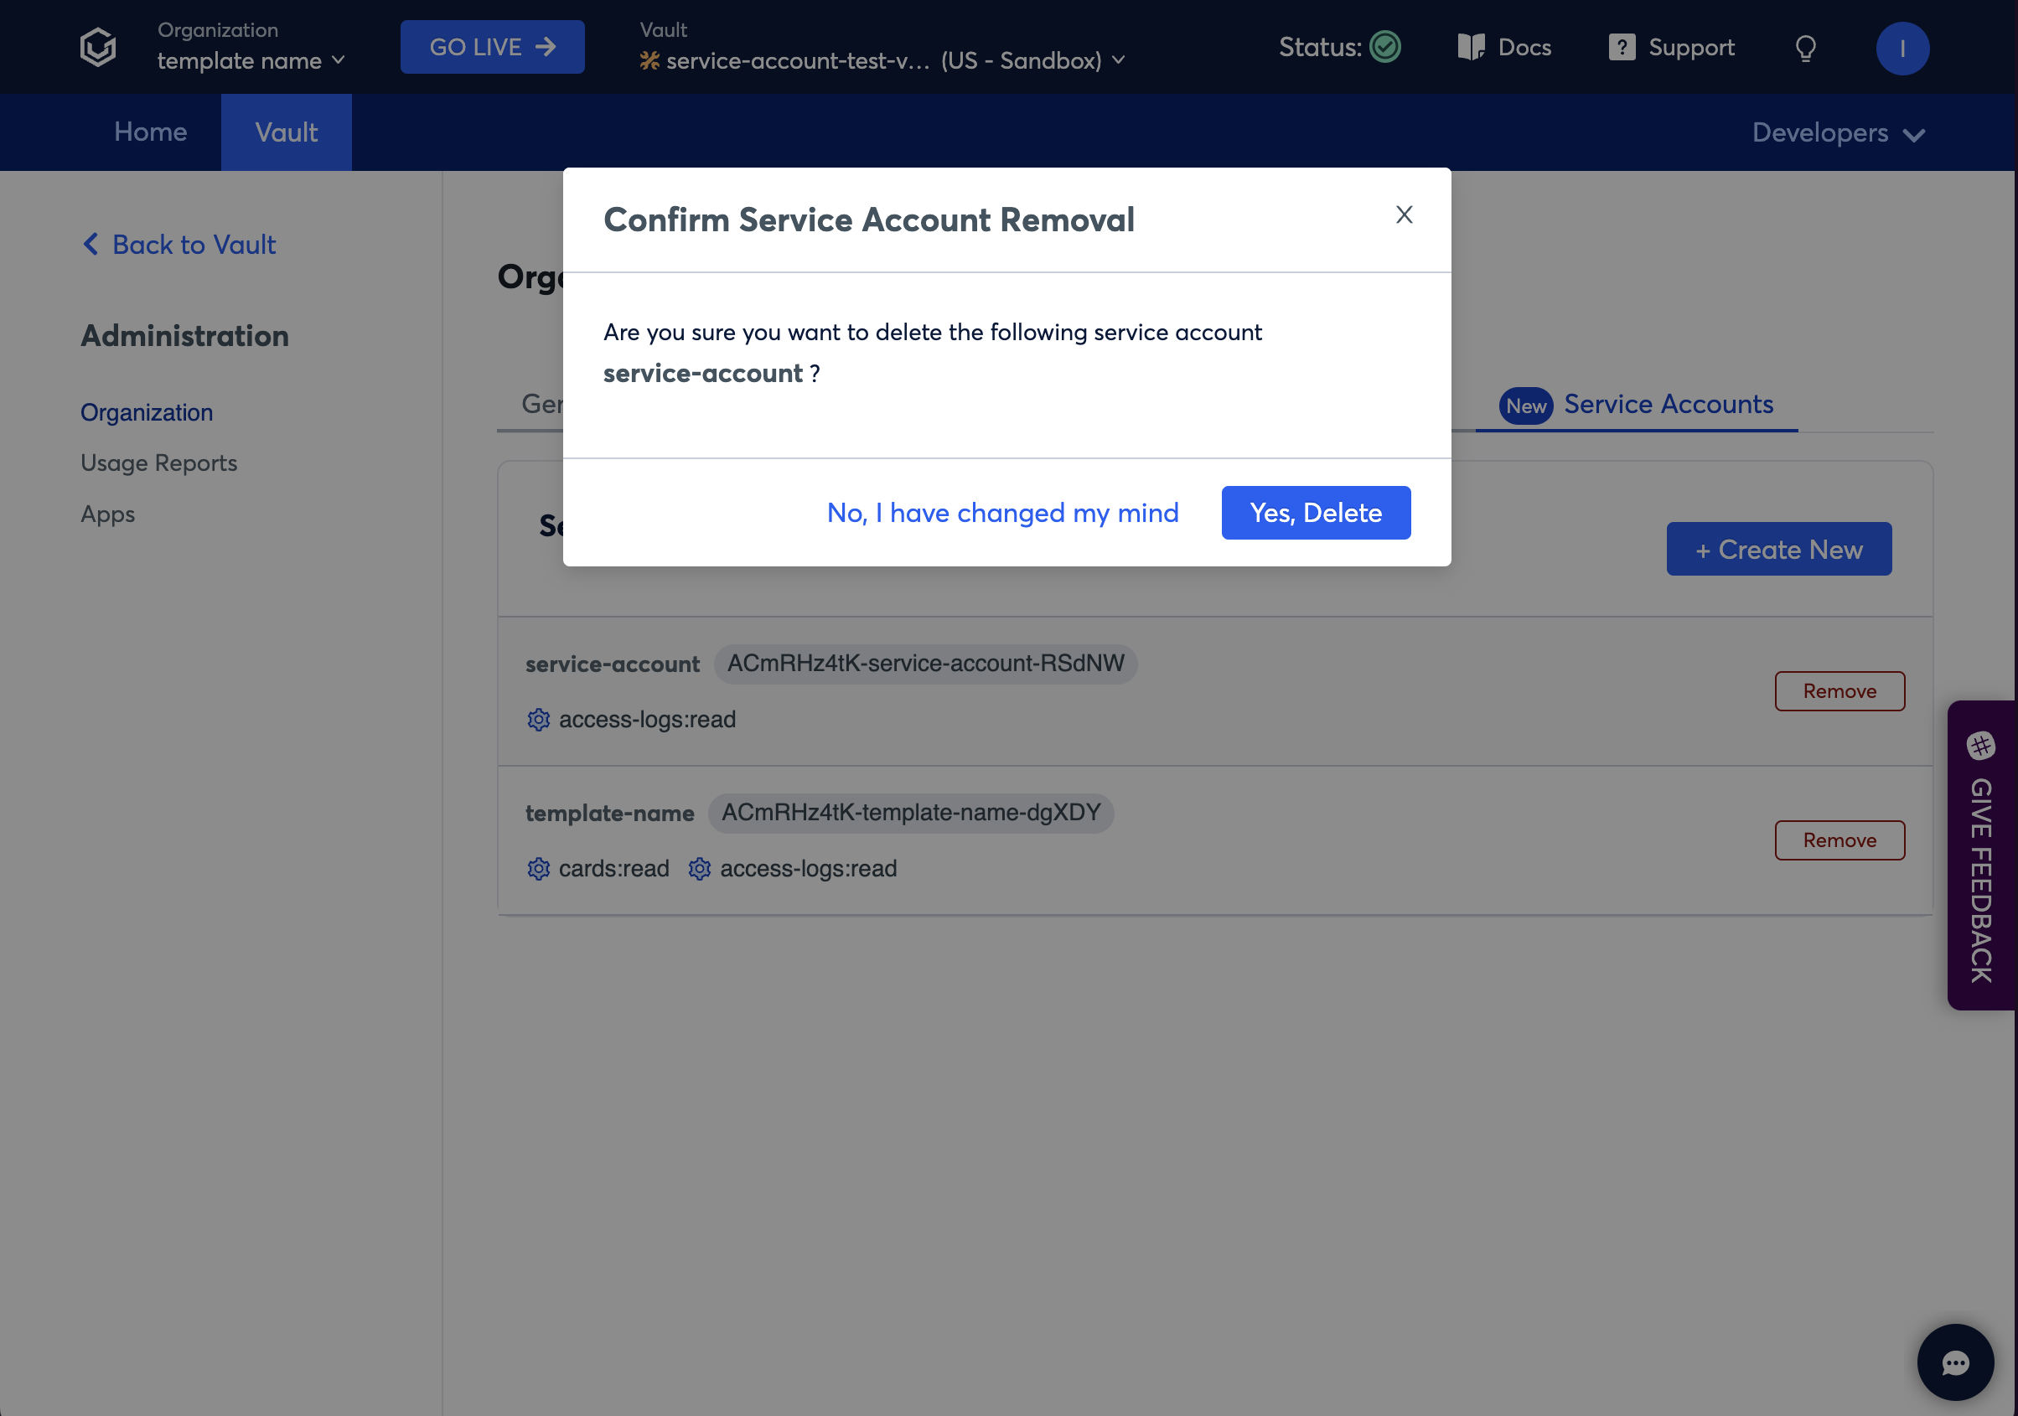The image size is (2018, 1416).
Task: Click No, I have changed my mind
Action: [1002, 513]
